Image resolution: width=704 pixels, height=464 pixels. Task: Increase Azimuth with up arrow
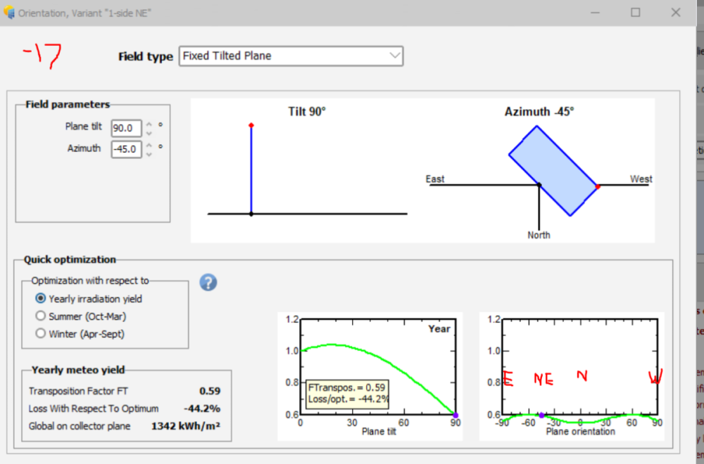(x=149, y=145)
